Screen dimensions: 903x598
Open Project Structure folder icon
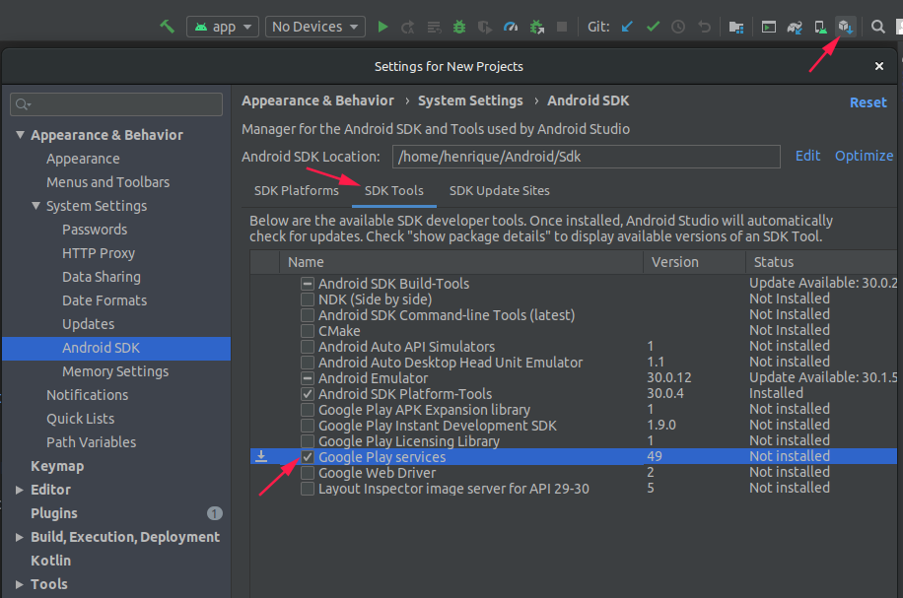coord(736,27)
